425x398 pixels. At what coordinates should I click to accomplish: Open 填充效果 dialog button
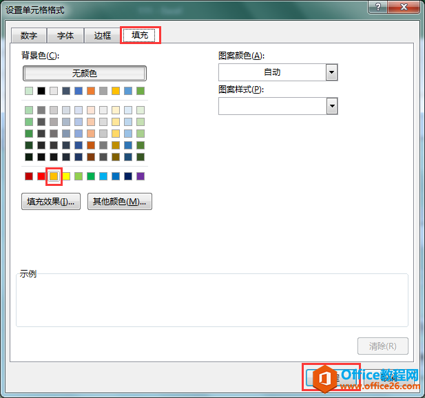(x=51, y=201)
